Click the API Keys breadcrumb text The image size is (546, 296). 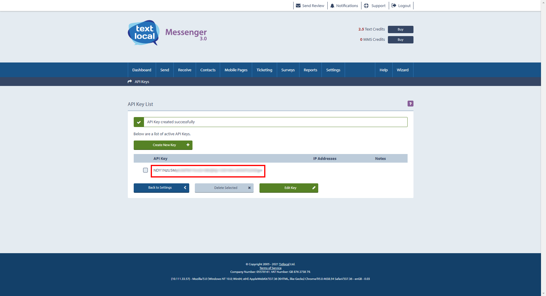point(142,82)
